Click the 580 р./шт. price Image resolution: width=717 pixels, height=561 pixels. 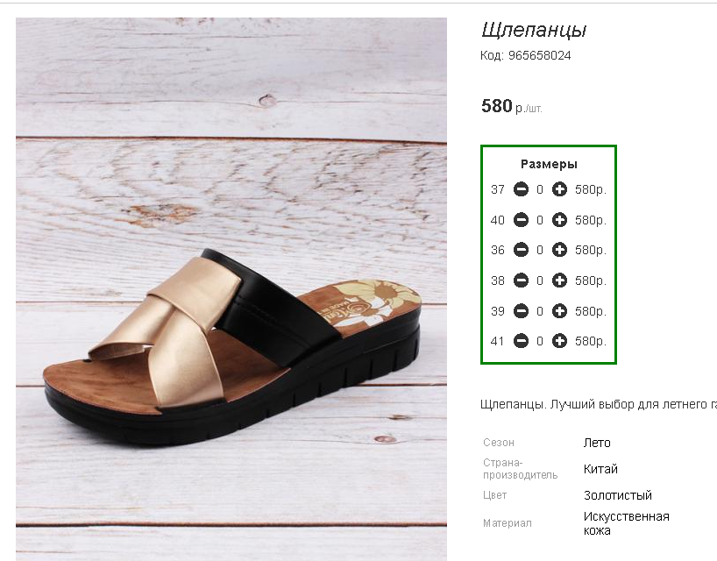tap(511, 106)
